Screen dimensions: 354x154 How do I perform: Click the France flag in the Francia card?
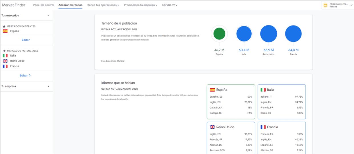[263, 127]
